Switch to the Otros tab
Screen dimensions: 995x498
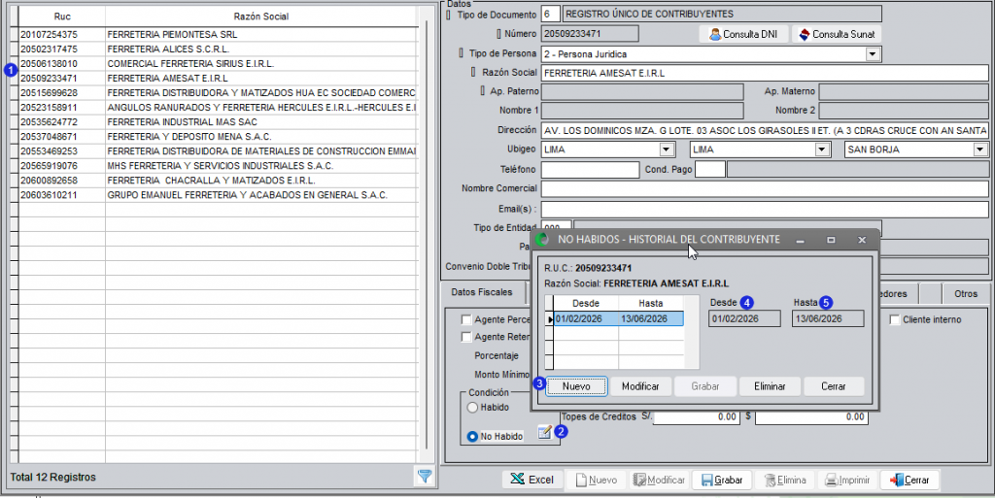click(965, 294)
